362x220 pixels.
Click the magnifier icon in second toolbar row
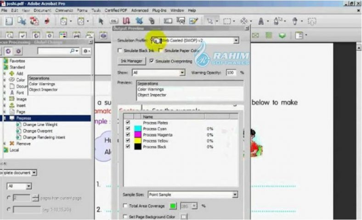(10, 35)
